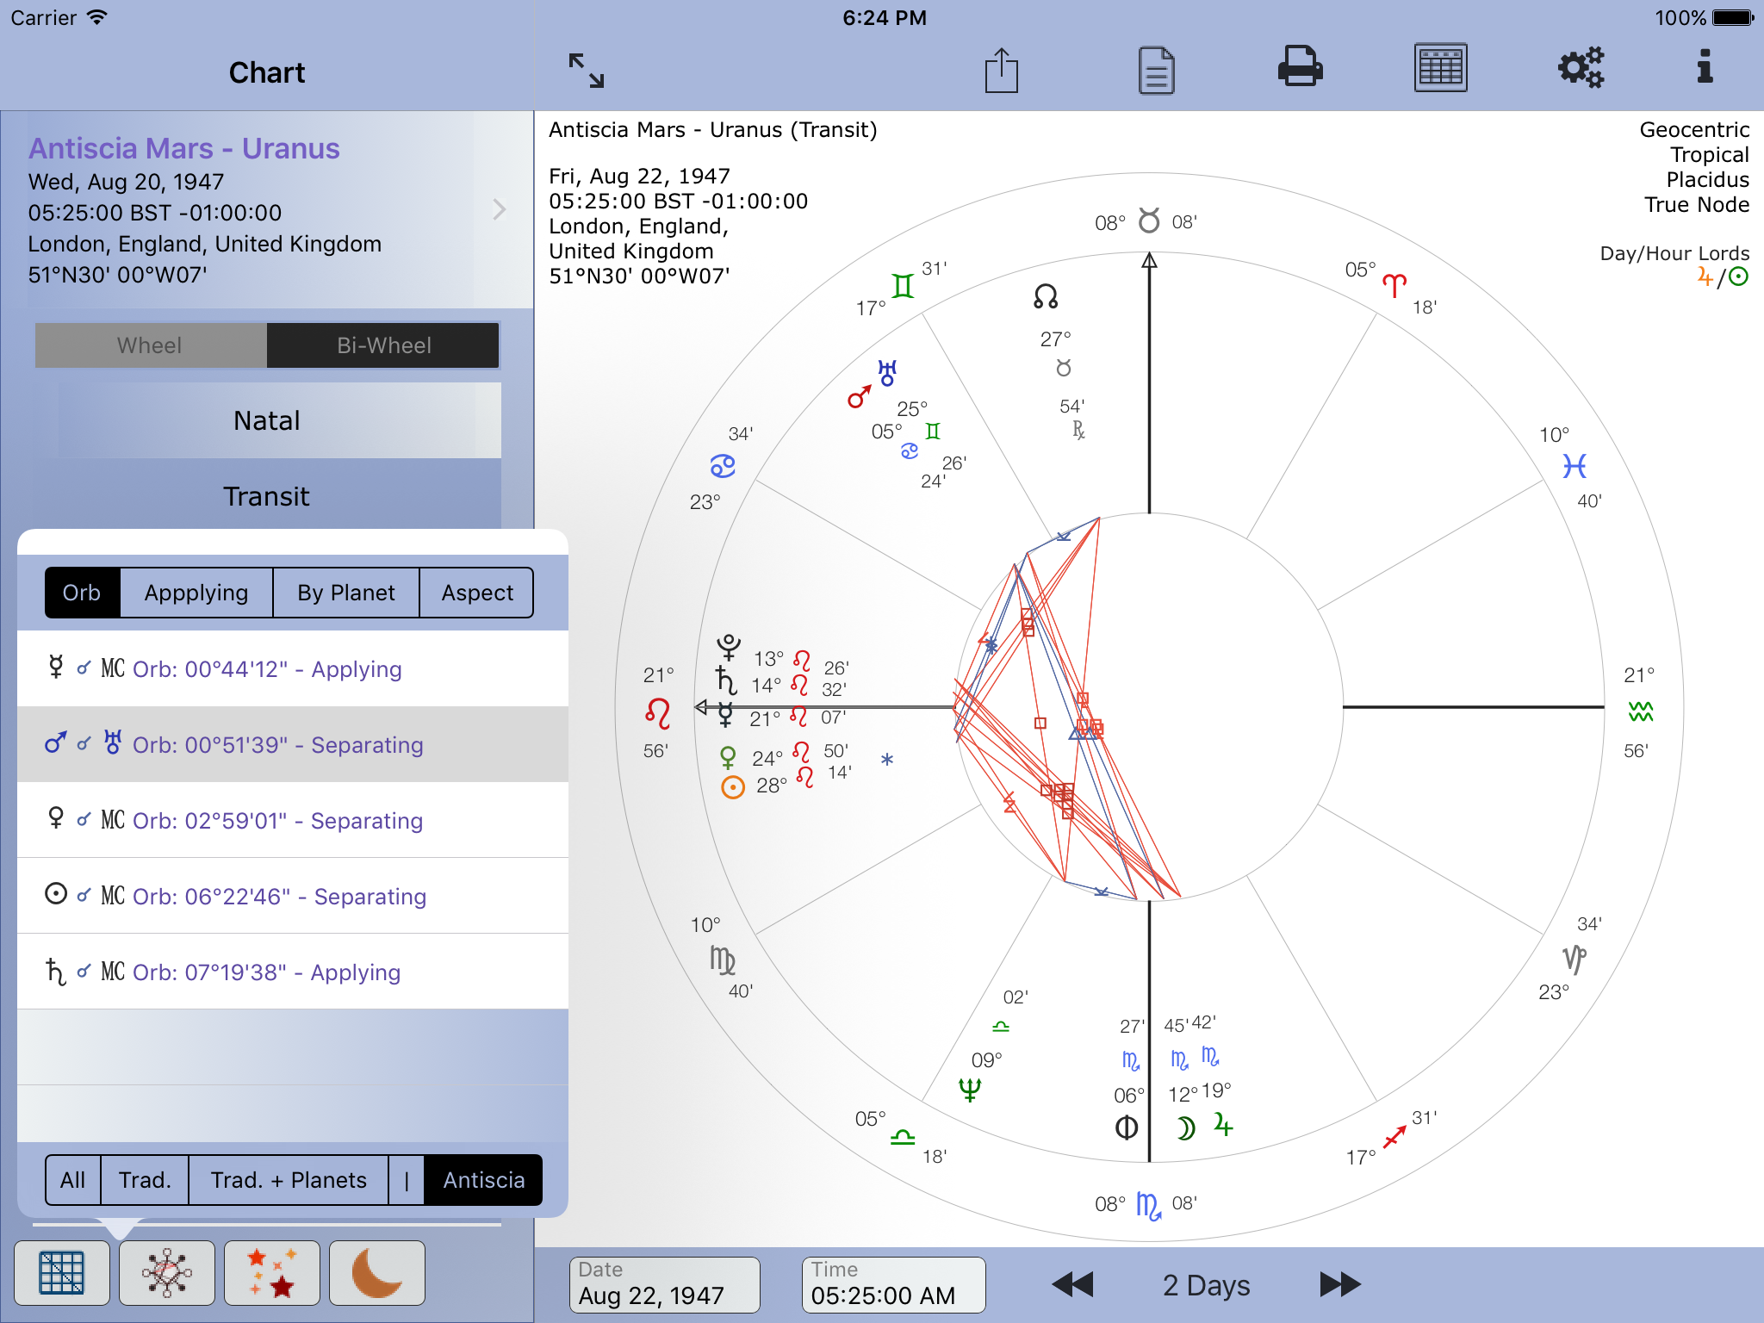Select the moon phases icon
This screenshot has height=1323, width=1764.
pyautogui.click(x=376, y=1272)
